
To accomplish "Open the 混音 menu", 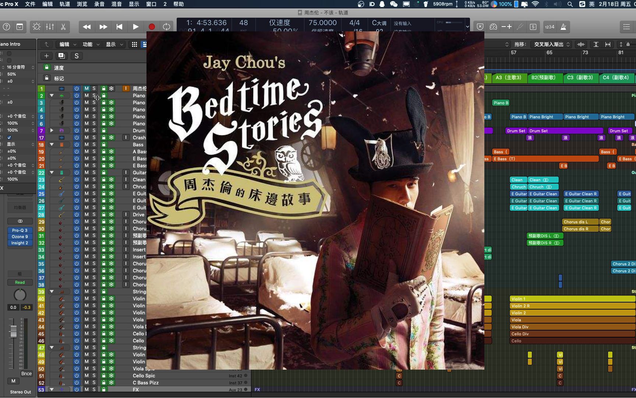I will [x=117, y=4].
